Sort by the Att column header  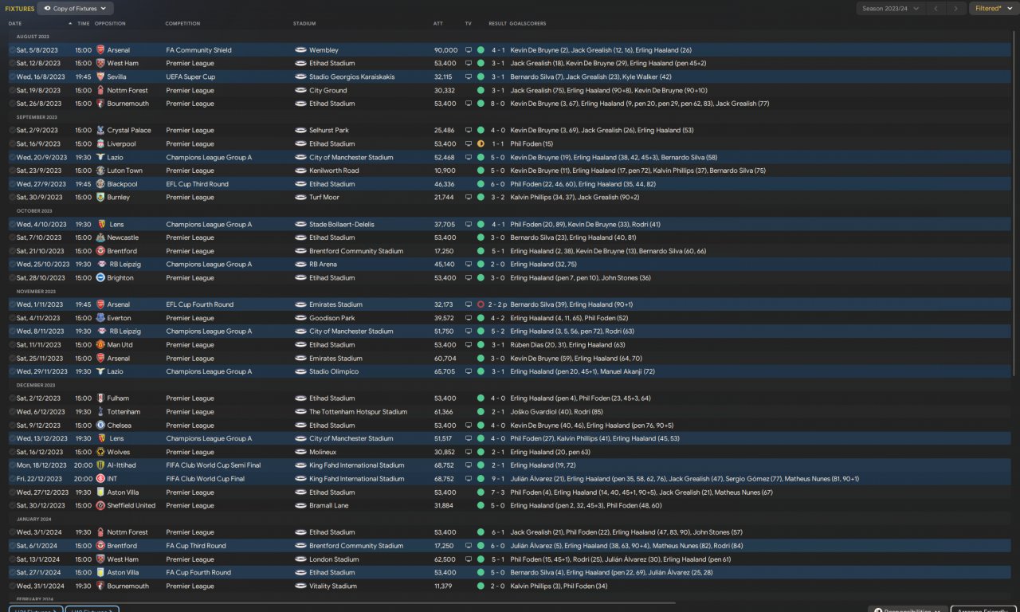(x=438, y=24)
